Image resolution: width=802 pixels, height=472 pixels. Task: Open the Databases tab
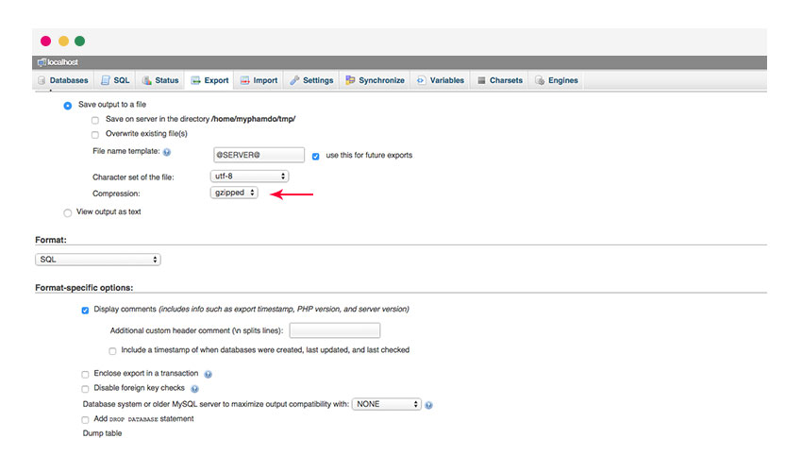click(63, 80)
